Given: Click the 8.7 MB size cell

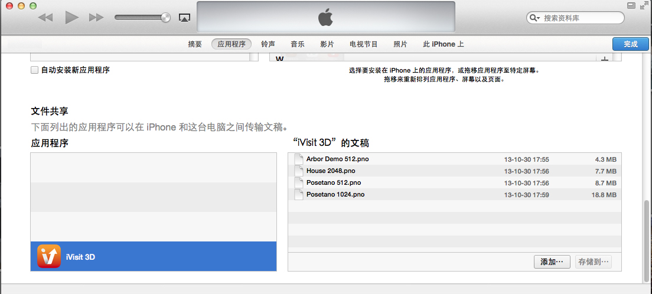Looking at the screenshot, I should point(605,183).
